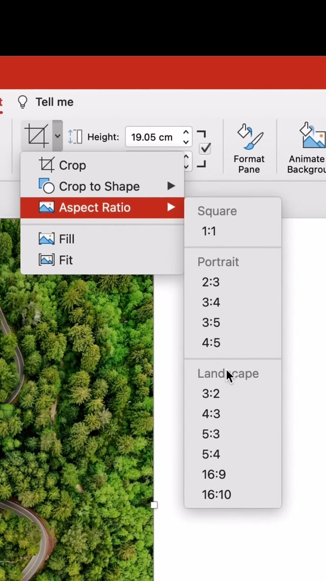
Task: Expand the Crop button dropdown arrow
Action: click(58, 136)
